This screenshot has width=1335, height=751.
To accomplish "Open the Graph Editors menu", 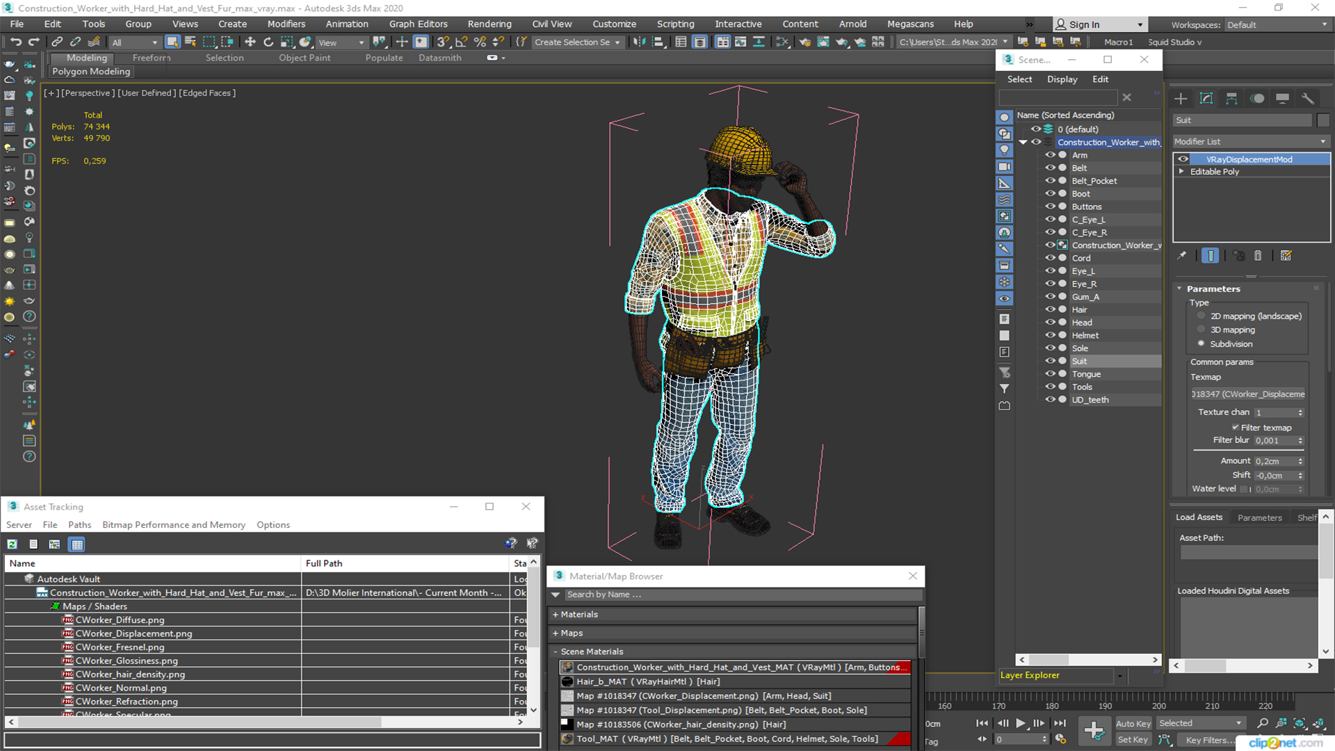I will click(x=418, y=24).
